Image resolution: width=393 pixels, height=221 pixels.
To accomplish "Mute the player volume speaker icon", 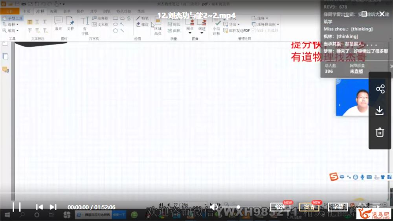I will pos(213,207).
